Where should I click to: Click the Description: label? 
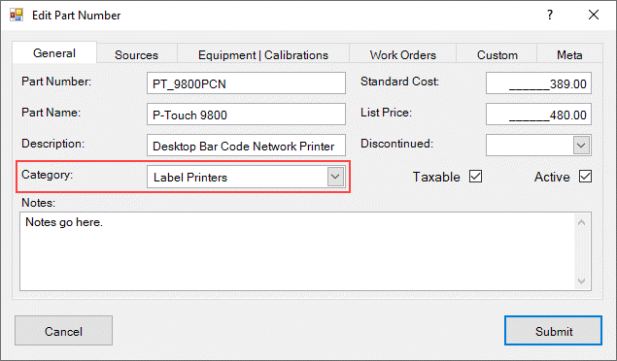[x=53, y=144]
